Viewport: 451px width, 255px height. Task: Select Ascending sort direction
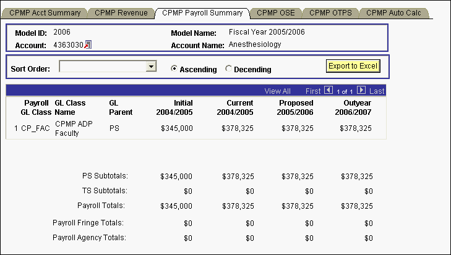pos(174,69)
